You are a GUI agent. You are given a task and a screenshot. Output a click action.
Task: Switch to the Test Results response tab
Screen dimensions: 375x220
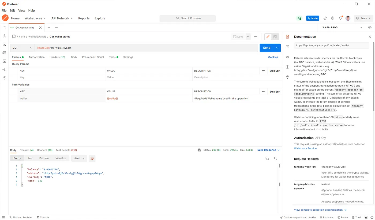(x=66, y=150)
